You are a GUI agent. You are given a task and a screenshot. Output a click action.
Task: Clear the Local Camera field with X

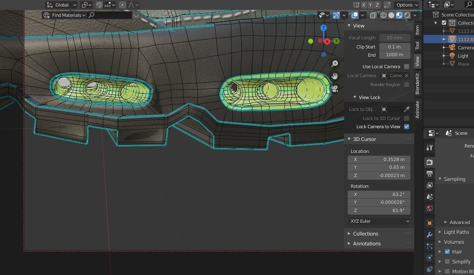pos(407,76)
